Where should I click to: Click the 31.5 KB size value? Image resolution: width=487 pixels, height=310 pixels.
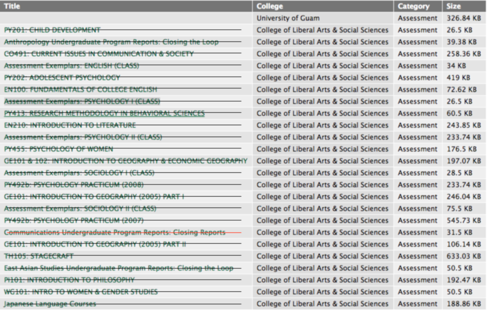coord(459,233)
